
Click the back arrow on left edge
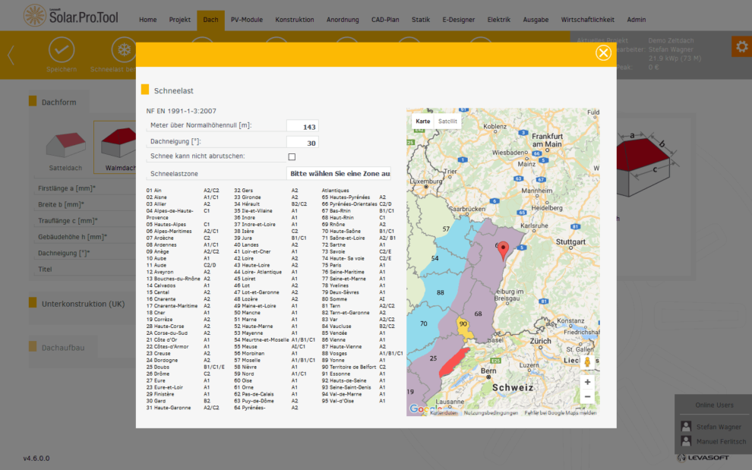pos(11,55)
